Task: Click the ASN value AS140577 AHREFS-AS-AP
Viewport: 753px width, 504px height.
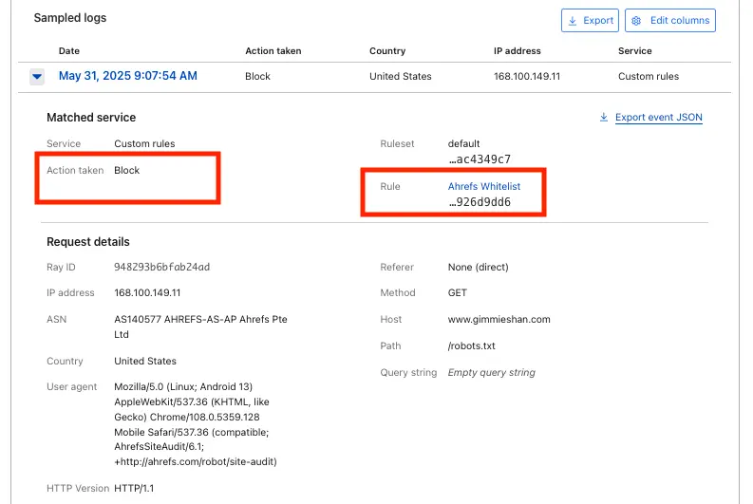Action: (x=200, y=327)
